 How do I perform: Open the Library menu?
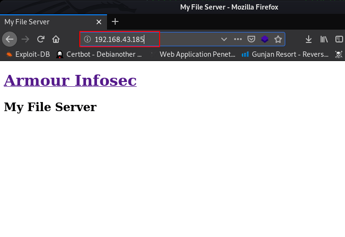click(324, 39)
